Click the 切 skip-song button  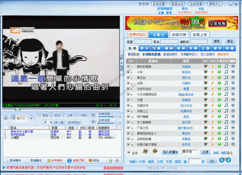(6, 118)
